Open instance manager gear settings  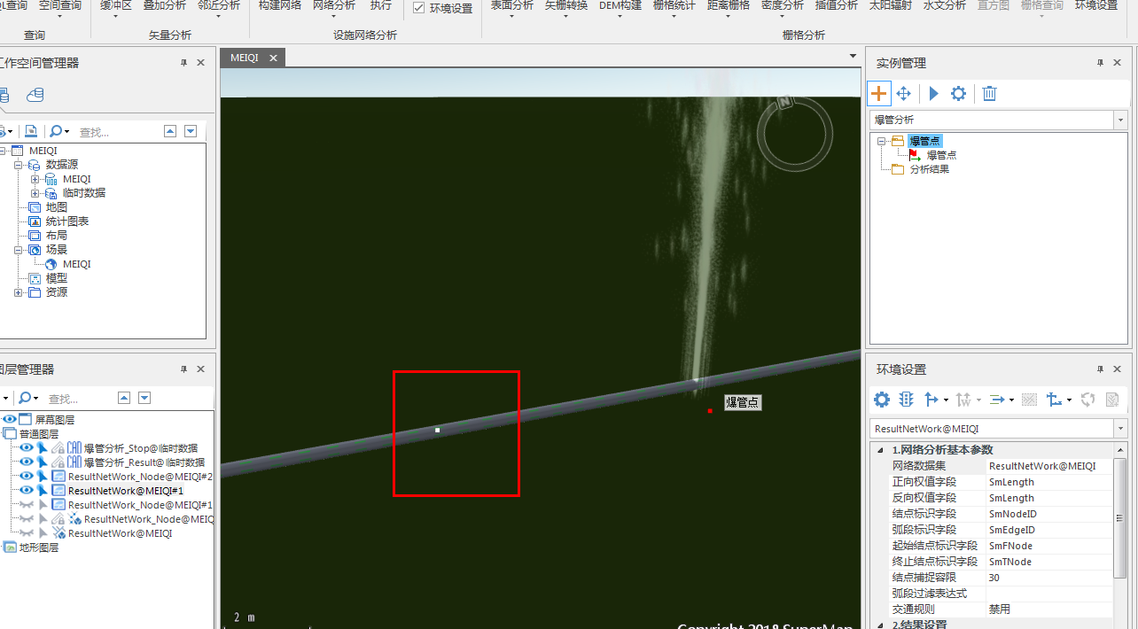958,93
